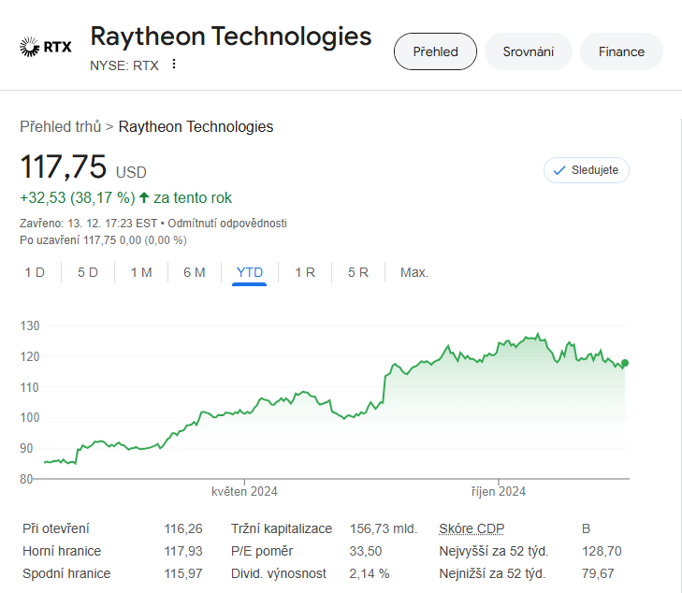Screen dimensions: 682x593
Task: Switch to the Srovnání tab
Action: (x=528, y=51)
